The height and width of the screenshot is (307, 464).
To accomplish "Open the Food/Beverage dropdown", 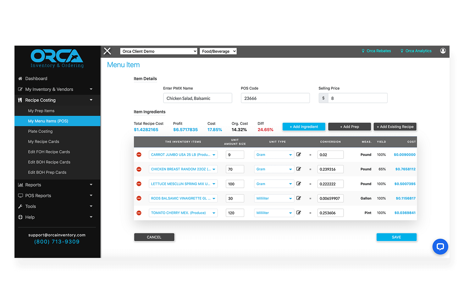I will tap(218, 51).
